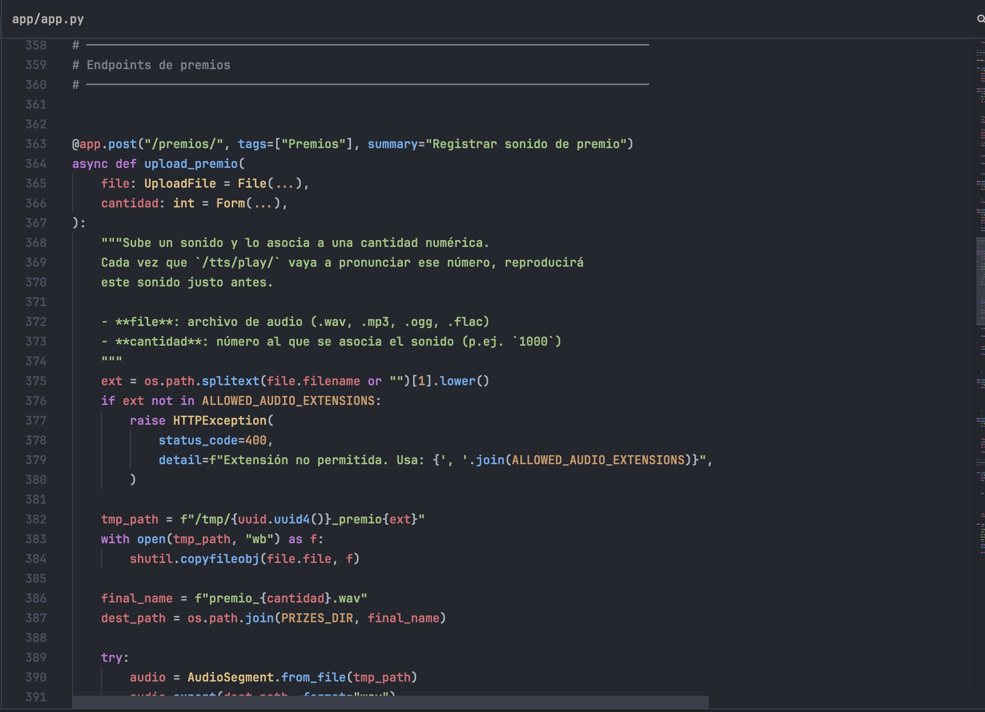Click tags=["Premios"] in the decorator
This screenshot has width=985, height=712.
tap(295, 144)
